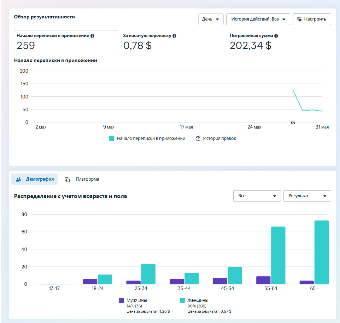Click the Настроить settings filter icon
The image size is (340, 323).
click(299, 19)
